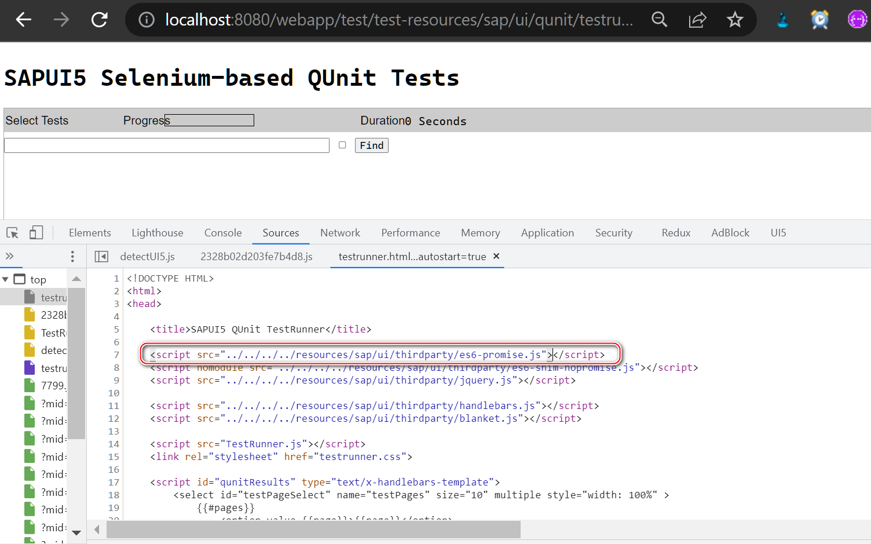This screenshot has width=871, height=544.
Task: Click the zoom magnifier icon in address bar
Action: point(660,20)
